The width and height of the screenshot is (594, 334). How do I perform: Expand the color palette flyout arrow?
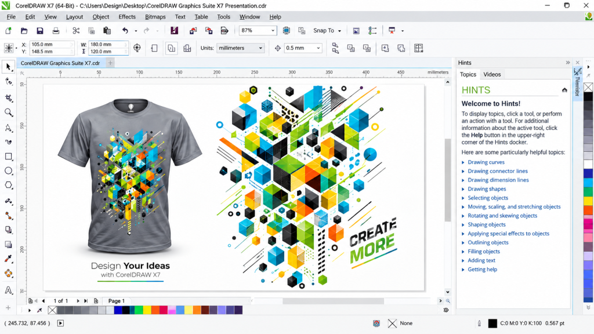click(29, 311)
